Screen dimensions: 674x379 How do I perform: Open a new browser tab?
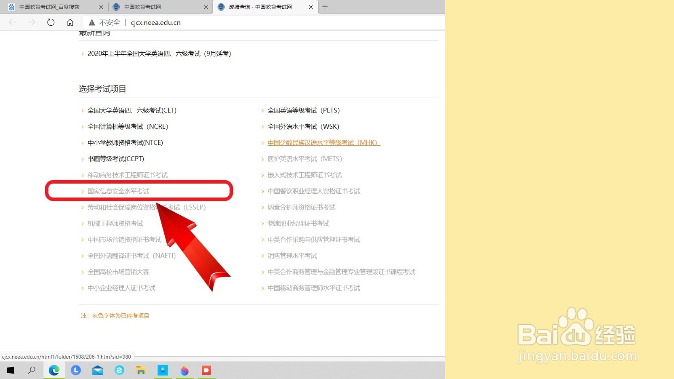click(325, 7)
